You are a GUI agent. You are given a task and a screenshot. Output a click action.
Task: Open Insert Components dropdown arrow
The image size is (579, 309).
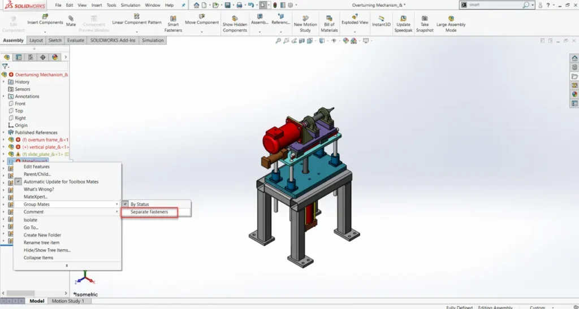[45, 31]
